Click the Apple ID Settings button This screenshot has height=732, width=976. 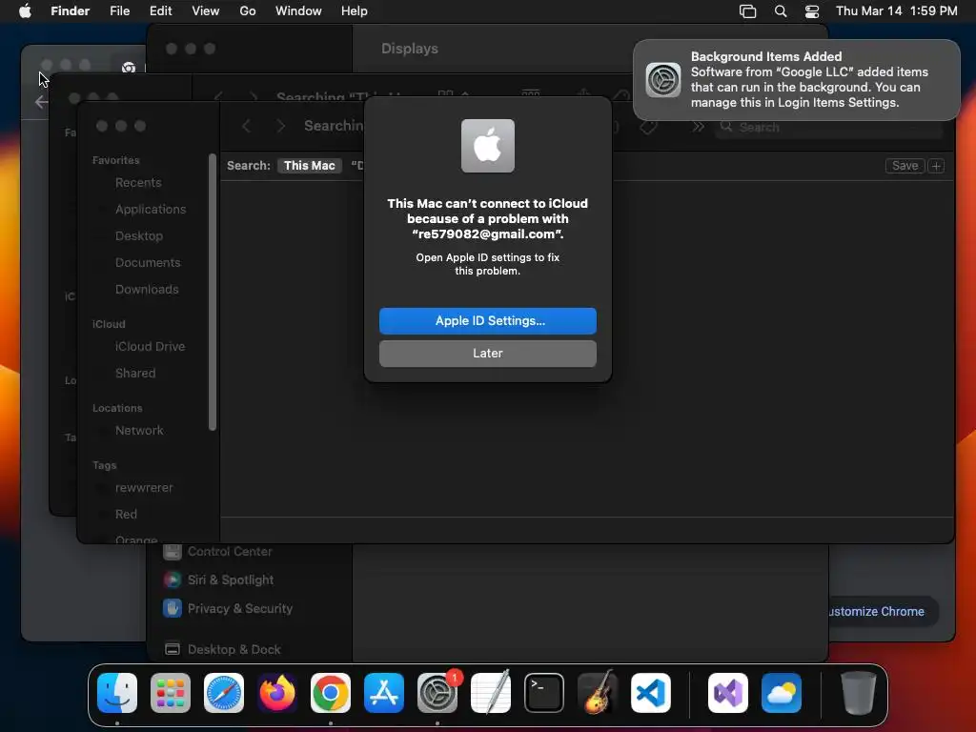487,320
